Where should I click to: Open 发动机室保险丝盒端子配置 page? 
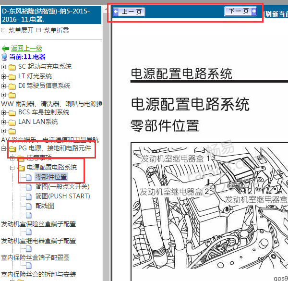click(x=38, y=224)
